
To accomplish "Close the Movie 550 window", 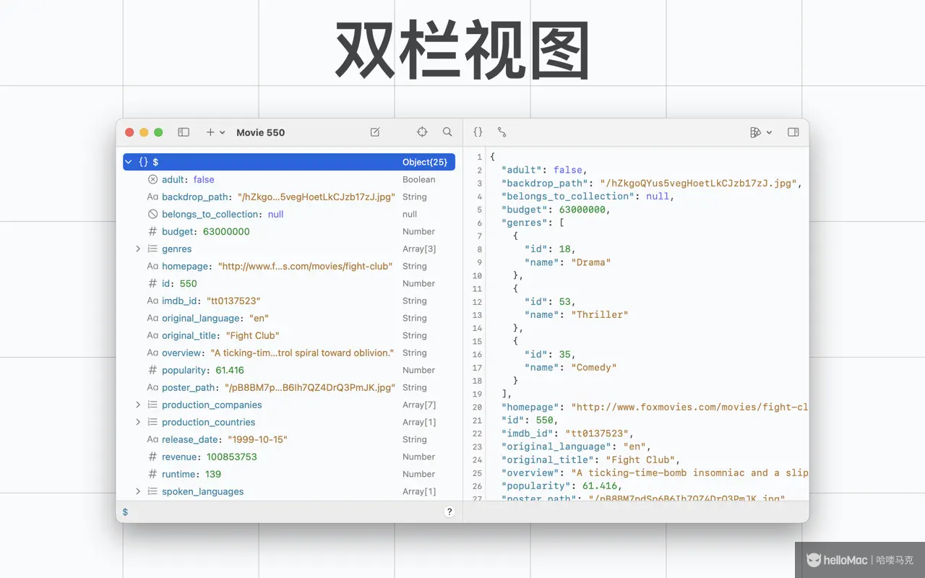I will tap(129, 132).
